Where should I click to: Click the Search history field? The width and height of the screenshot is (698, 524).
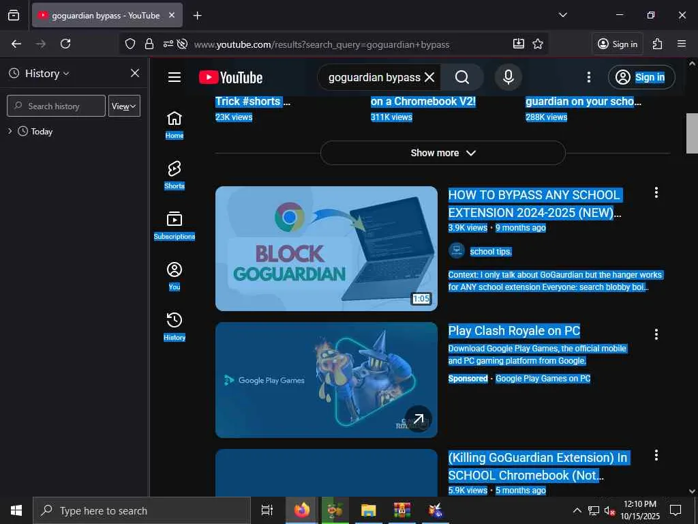click(56, 106)
